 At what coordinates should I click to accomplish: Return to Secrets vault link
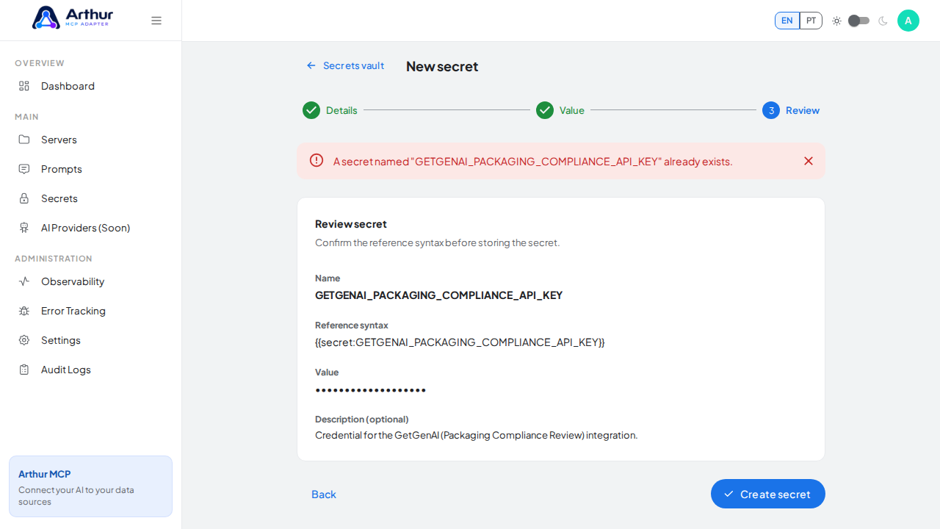pos(353,65)
